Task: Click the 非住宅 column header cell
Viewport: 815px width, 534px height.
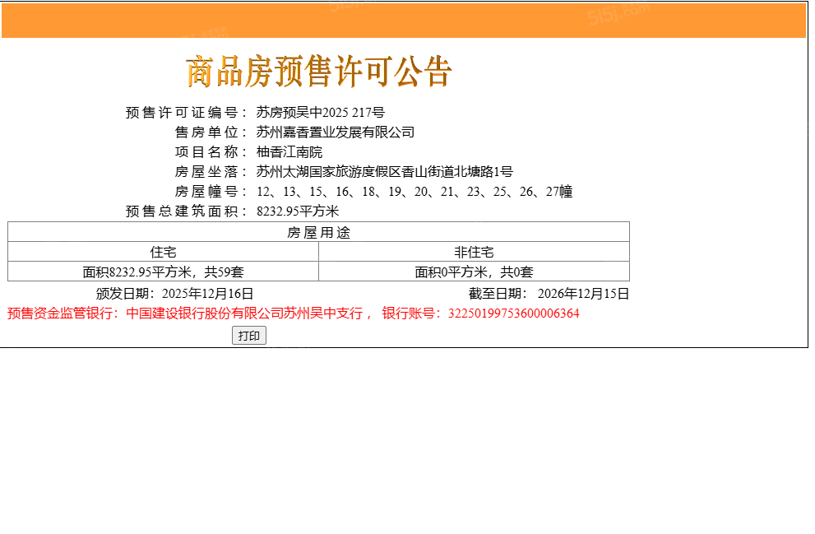Action: [x=474, y=253]
